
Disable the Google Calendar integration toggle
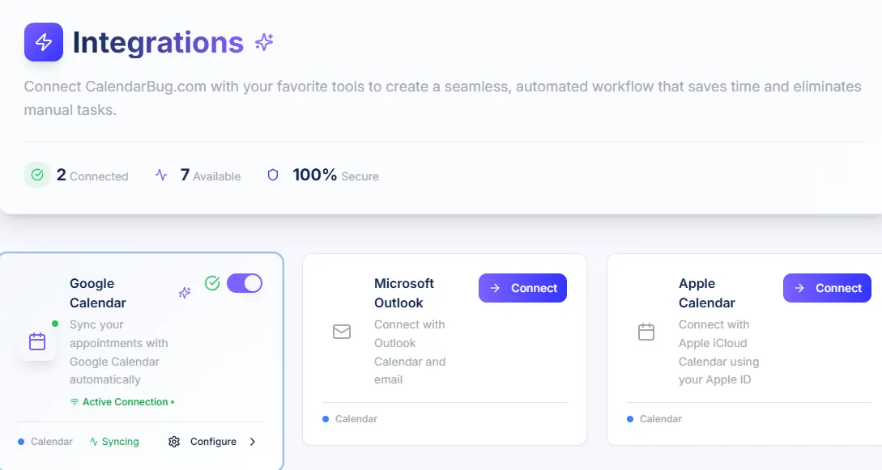pos(245,283)
